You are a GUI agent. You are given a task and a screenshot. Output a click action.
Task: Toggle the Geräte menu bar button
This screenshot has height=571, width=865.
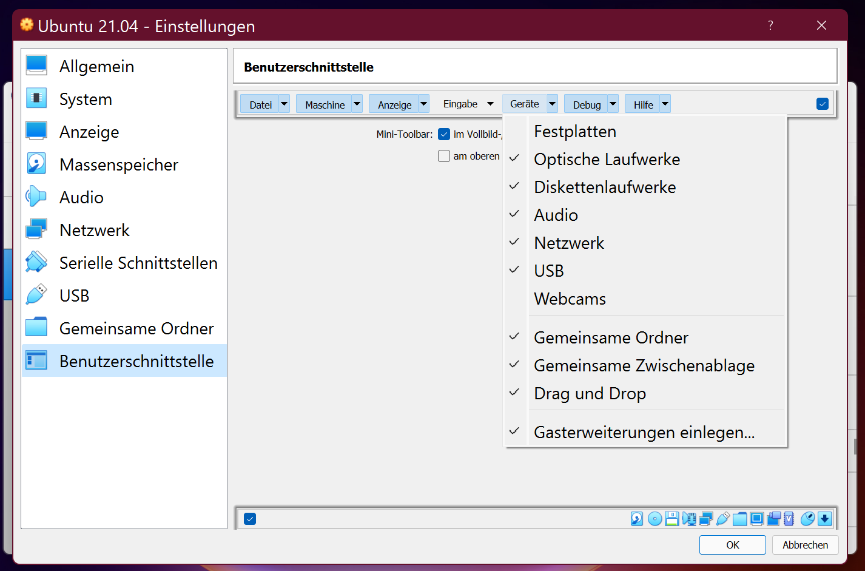(525, 104)
